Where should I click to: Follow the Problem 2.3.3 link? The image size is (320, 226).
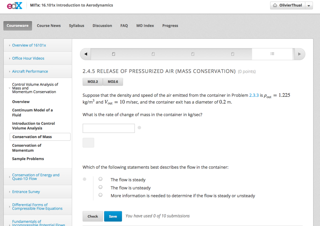(x=254, y=95)
